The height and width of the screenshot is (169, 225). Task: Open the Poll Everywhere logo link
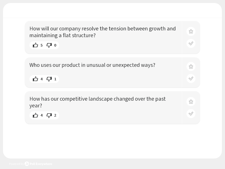point(38,164)
